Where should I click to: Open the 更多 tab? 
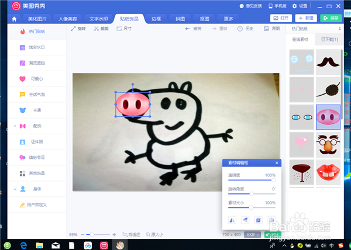[229, 19]
